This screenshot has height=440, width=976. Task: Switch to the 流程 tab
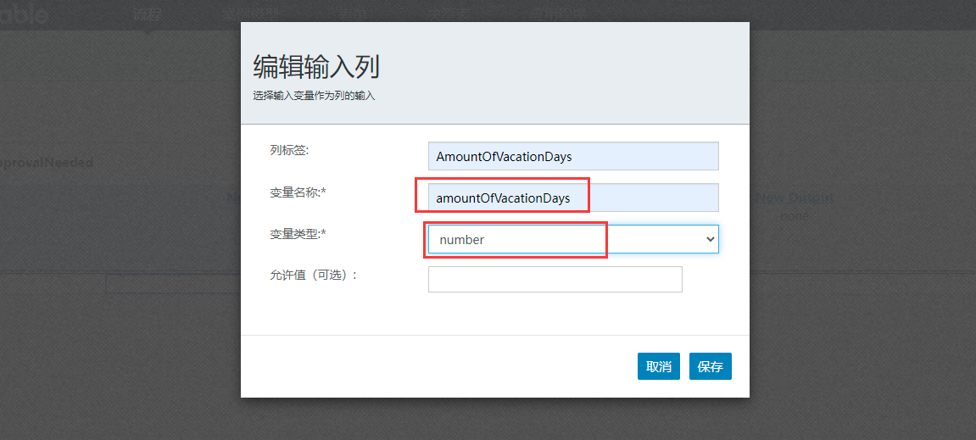pyautogui.click(x=148, y=14)
